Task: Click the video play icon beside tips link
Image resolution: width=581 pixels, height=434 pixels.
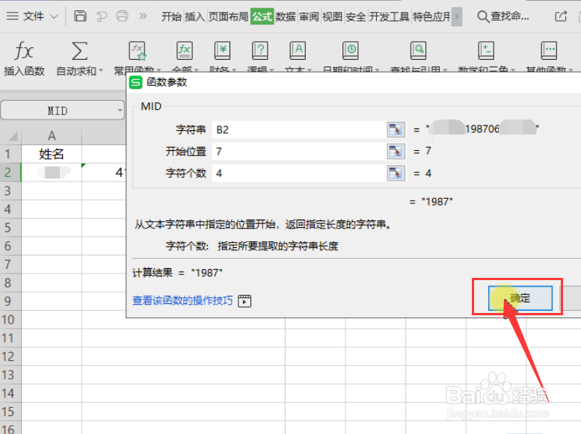Action: (245, 301)
